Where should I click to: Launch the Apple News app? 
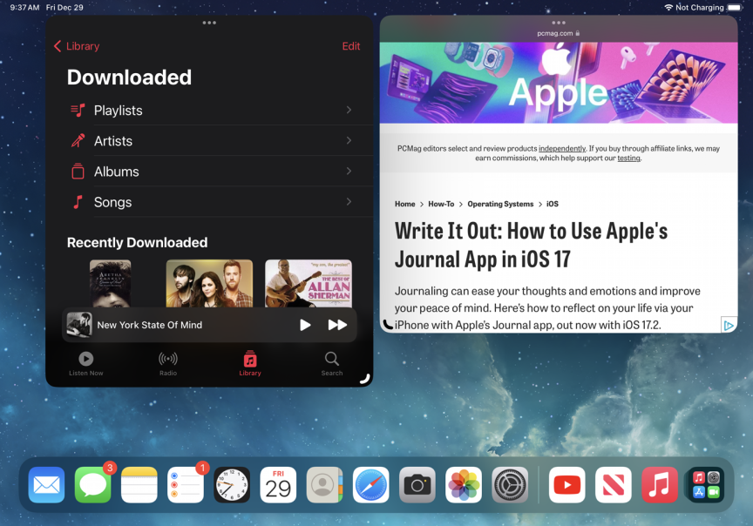click(614, 485)
